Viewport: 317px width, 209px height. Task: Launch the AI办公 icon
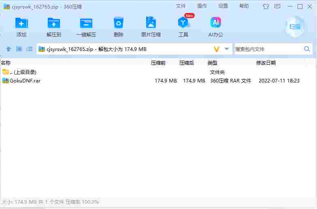pyautogui.click(x=216, y=22)
